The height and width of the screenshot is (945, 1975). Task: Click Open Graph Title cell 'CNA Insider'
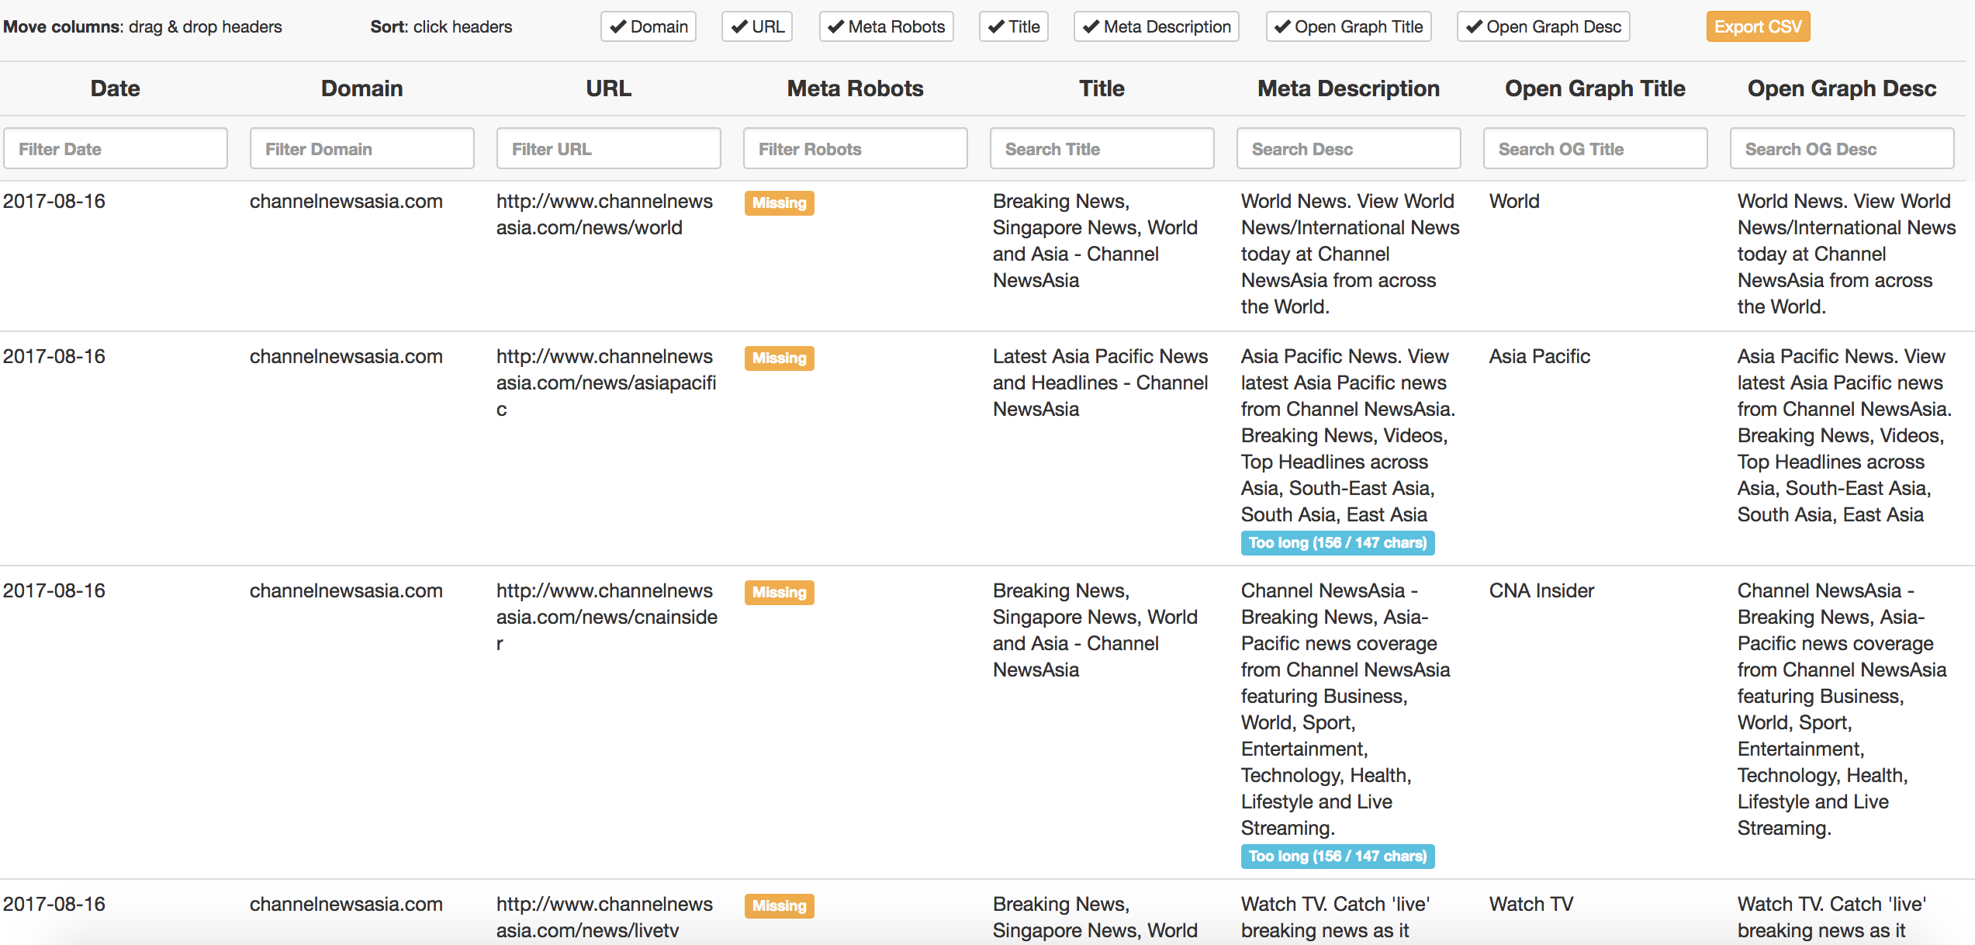coord(1541,591)
